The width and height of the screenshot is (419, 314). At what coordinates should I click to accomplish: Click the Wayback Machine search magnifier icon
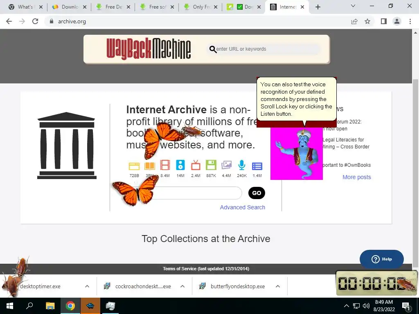coord(213,49)
